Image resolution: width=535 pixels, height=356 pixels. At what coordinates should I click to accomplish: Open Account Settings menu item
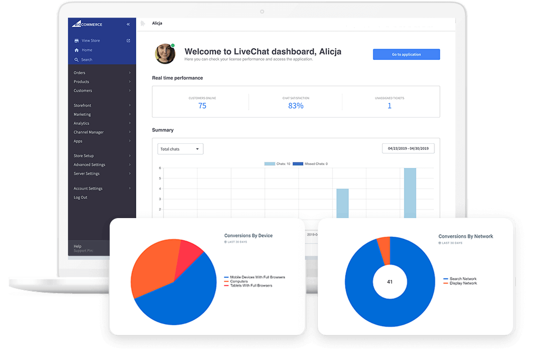coord(88,188)
